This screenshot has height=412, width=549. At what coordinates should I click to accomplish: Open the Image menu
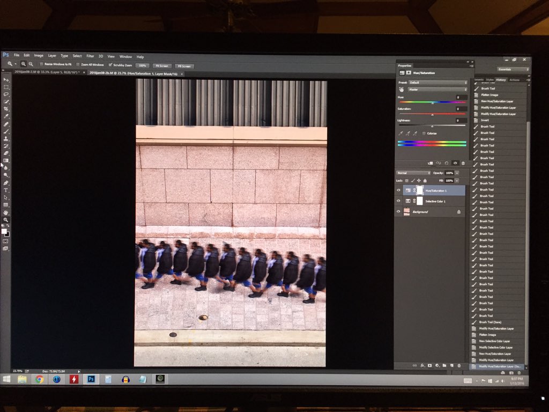pyautogui.click(x=39, y=55)
